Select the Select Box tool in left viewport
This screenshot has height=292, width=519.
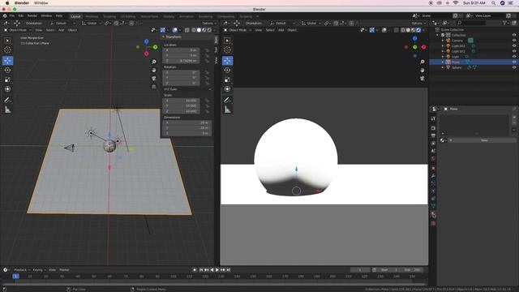coord(7,41)
